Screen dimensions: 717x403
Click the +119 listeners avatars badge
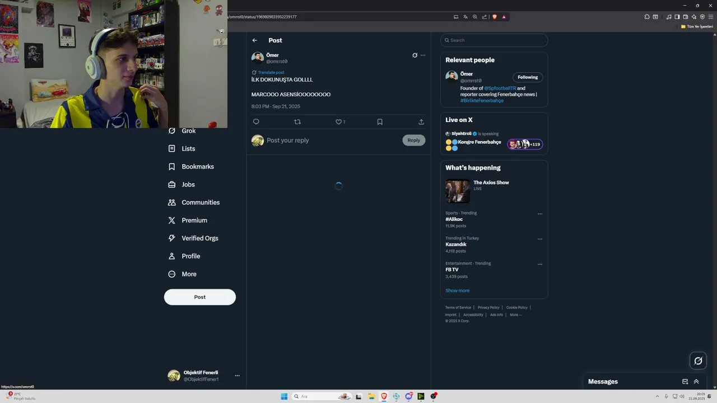[525, 144]
